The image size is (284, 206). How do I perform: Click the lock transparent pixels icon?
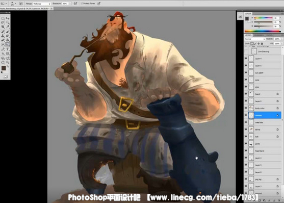coord(252,44)
